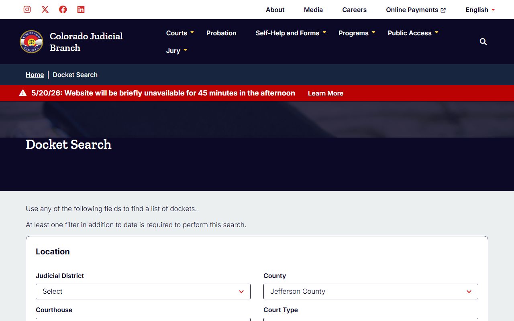
Task: Open the About page
Action: click(275, 10)
